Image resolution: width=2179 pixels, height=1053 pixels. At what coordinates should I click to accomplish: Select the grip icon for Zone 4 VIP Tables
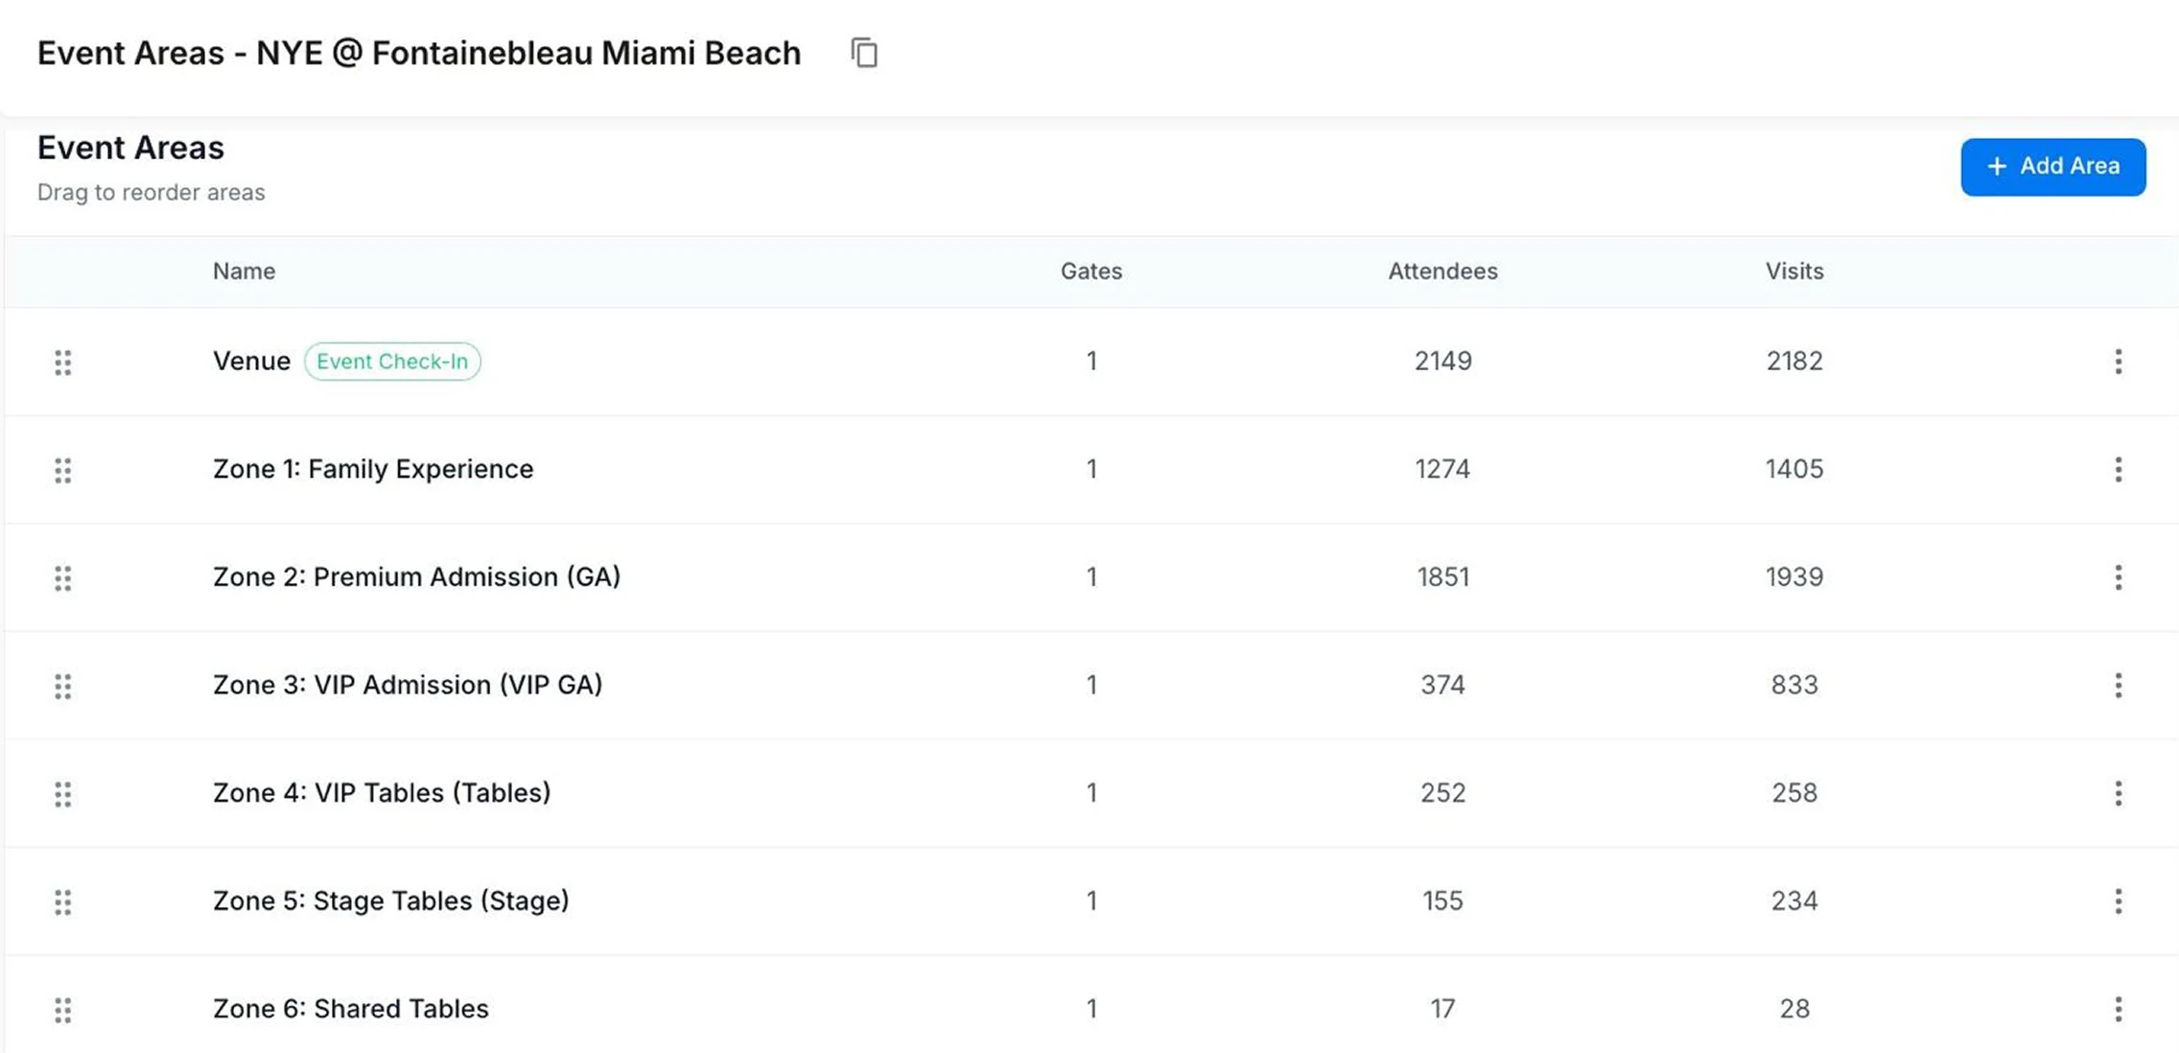[x=62, y=794]
